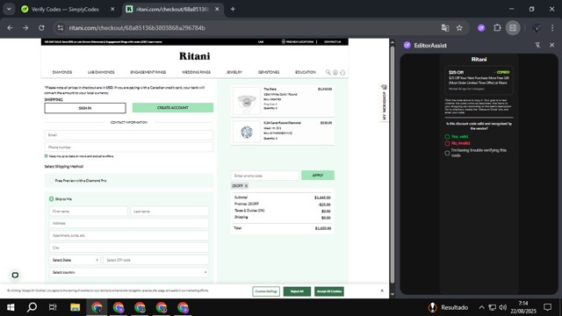
Task: Open the account icon in Ritani header
Action: (335, 72)
